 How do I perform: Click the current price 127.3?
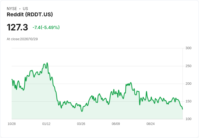click(x=17, y=27)
